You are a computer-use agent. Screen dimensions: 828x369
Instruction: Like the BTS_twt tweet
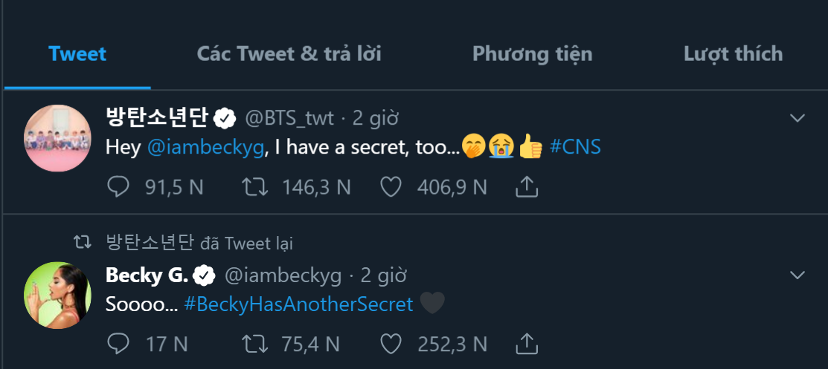[391, 186]
